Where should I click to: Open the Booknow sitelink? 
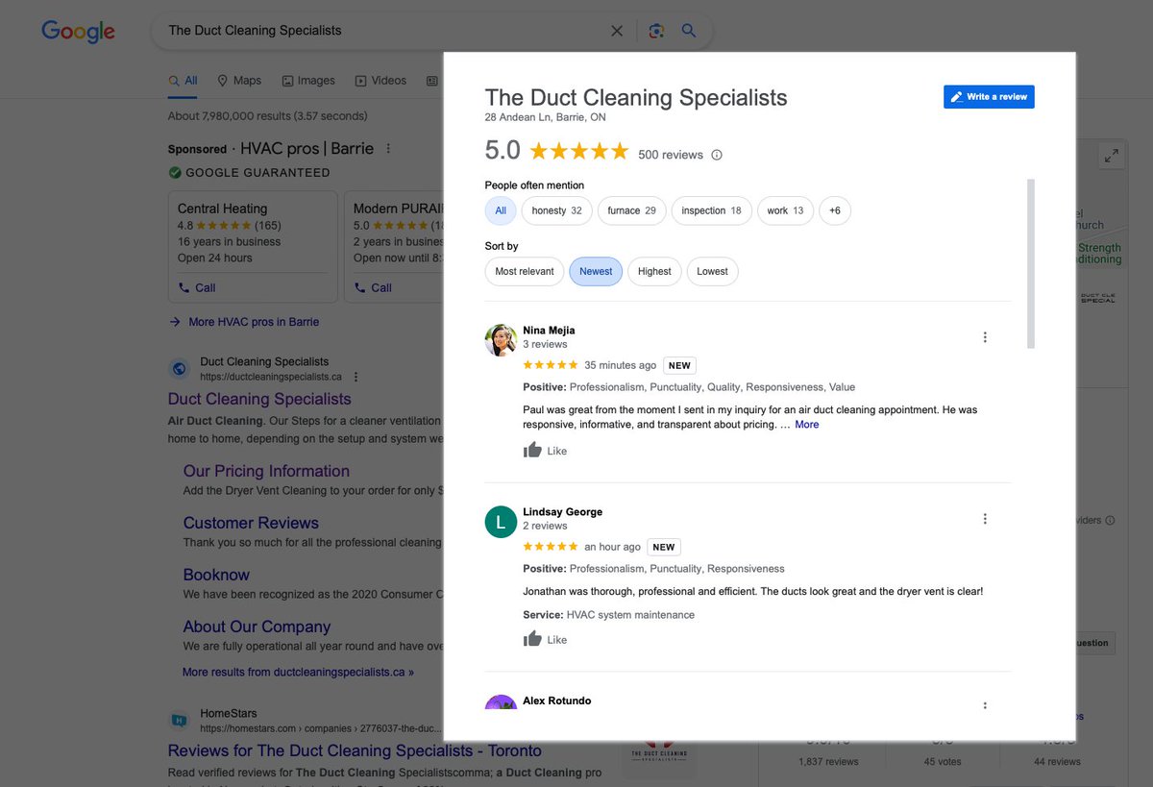(216, 575)
